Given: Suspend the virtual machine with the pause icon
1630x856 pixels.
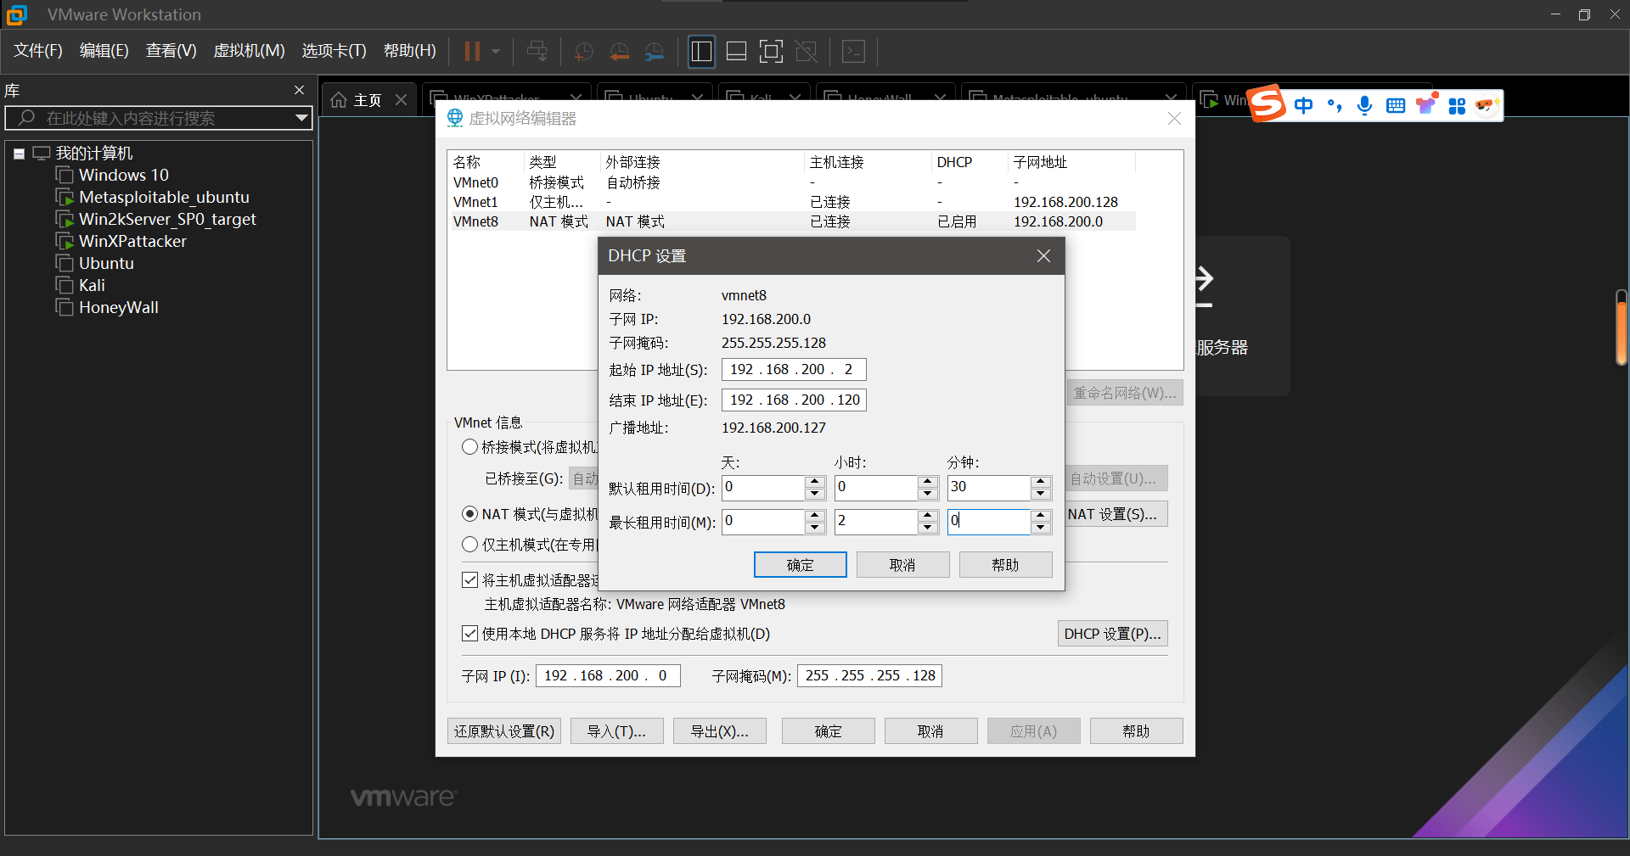Looking at the screenshot, I should pyautogui.click(x=473, y=51).
